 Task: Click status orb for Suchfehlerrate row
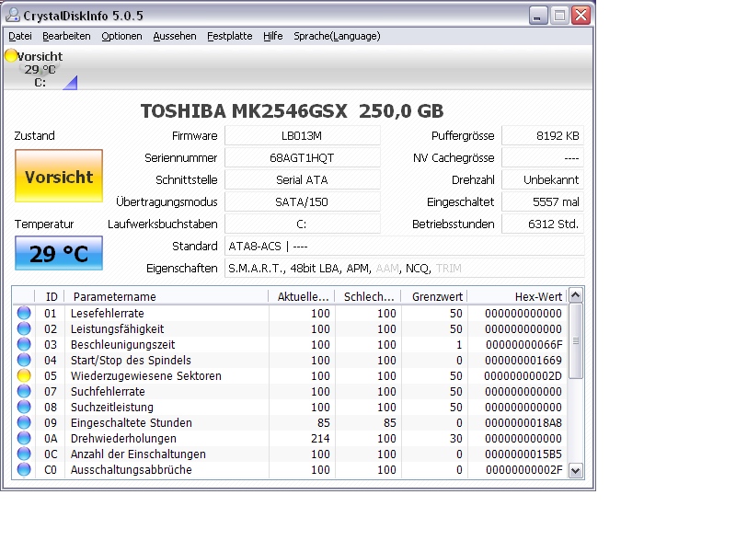click(x=24, y=392)
